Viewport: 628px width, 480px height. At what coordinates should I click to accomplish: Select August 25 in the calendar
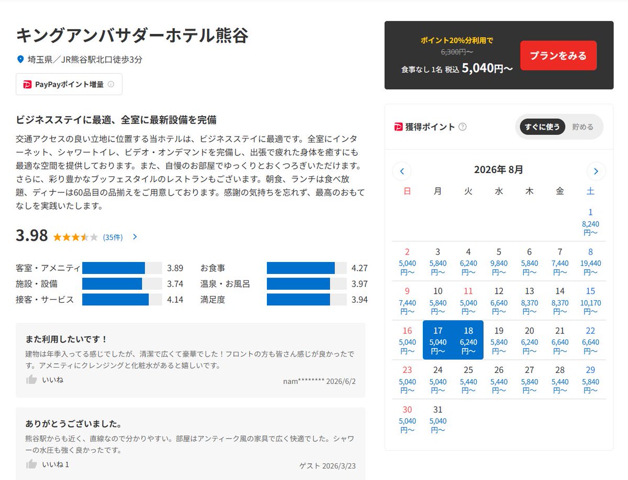(x=468, y=380)
